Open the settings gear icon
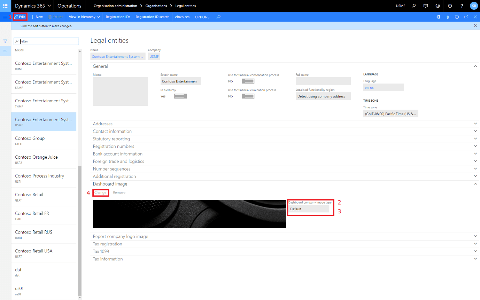 click(x=450, y=6)
